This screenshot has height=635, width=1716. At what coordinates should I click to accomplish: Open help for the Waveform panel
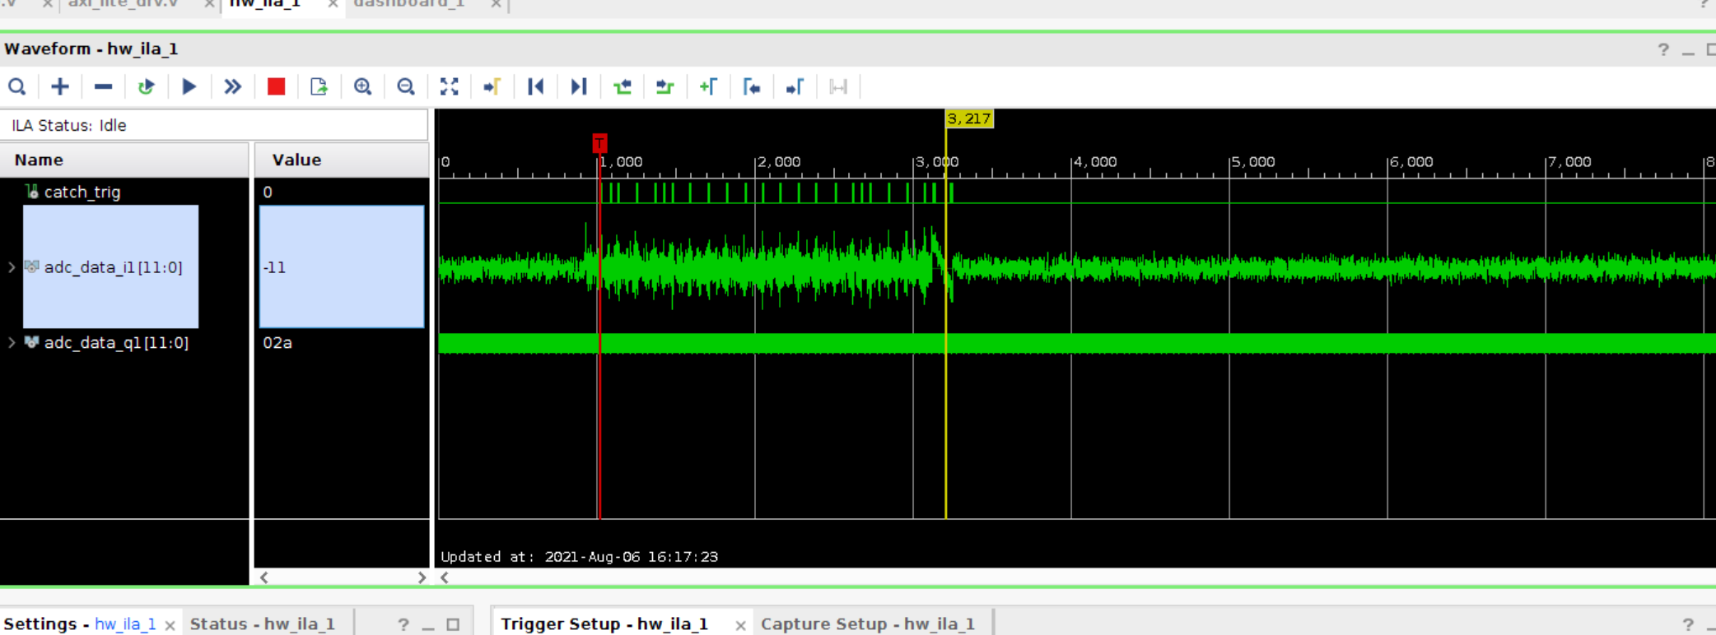[x=1663, y=50]
